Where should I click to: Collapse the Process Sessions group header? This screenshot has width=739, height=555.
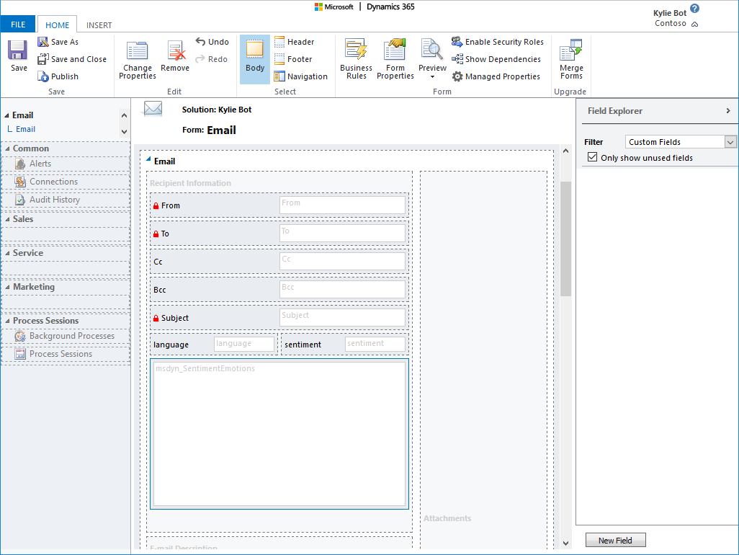[7, 321]
